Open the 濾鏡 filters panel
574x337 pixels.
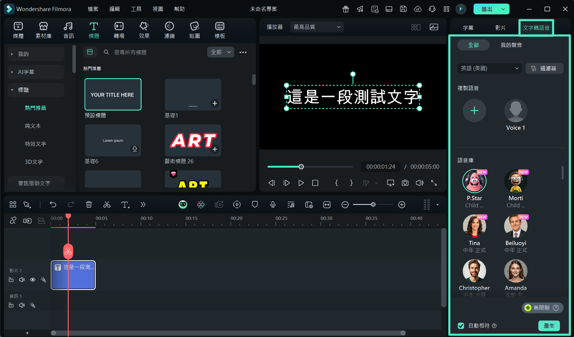[x=169, y=30]
